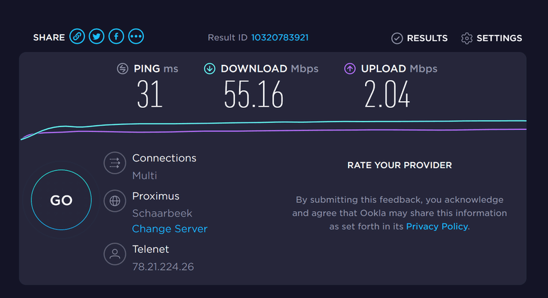
Task: Open more share options icon
Action: pos(136,37)
